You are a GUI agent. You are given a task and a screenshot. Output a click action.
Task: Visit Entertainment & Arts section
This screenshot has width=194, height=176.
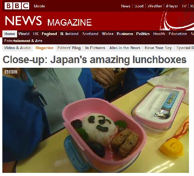(23, 41)
